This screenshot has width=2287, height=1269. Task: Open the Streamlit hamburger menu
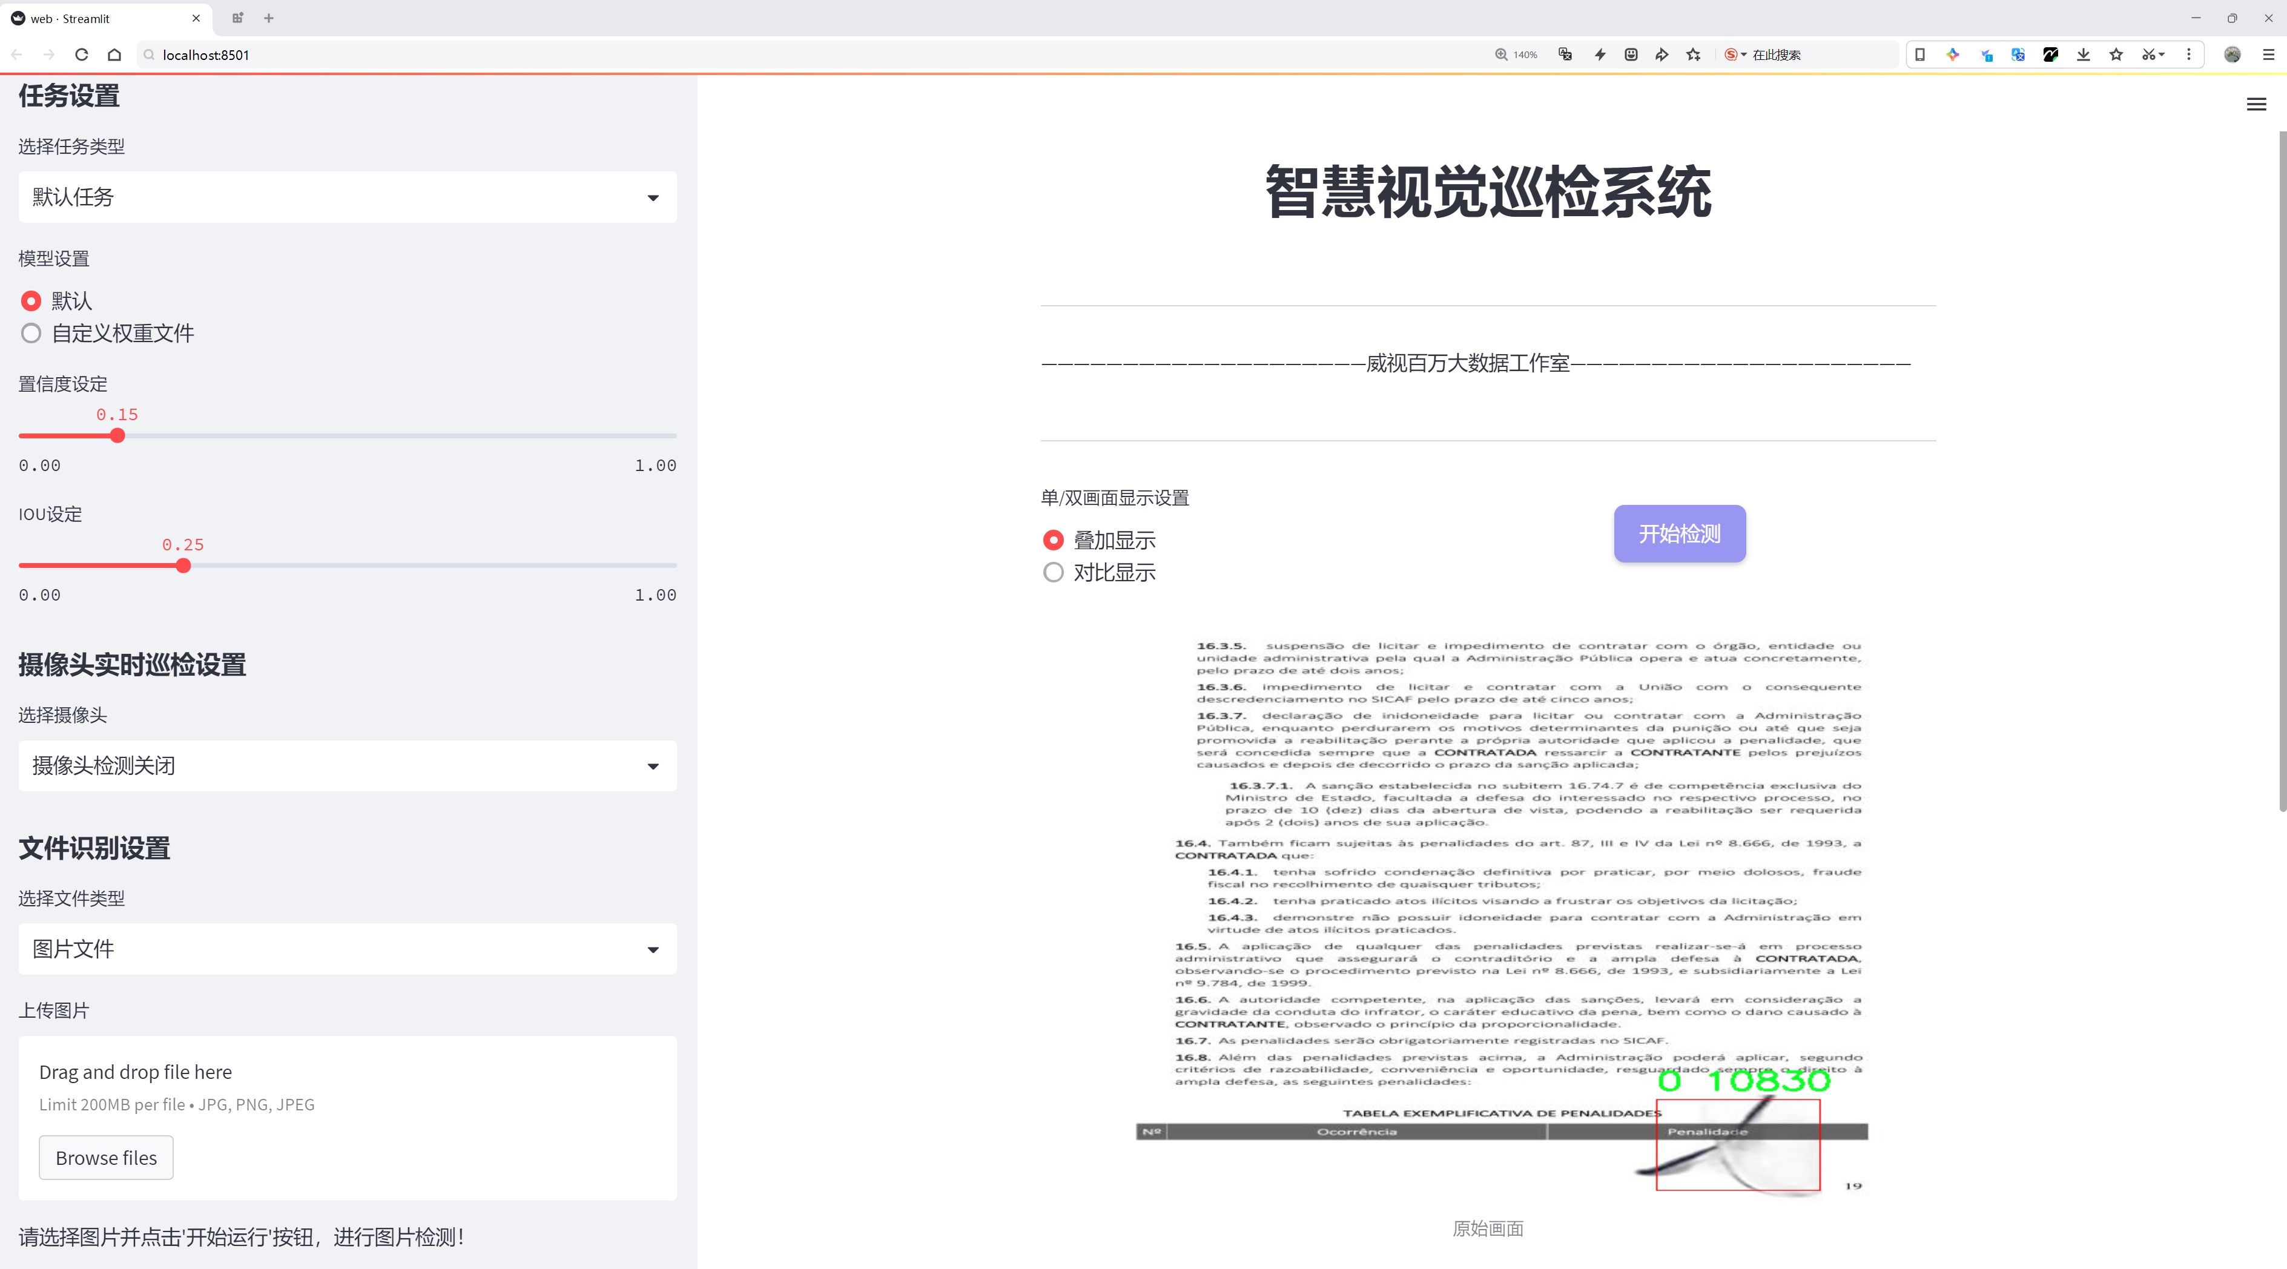pyautogui.click(x=2256, y=105)
